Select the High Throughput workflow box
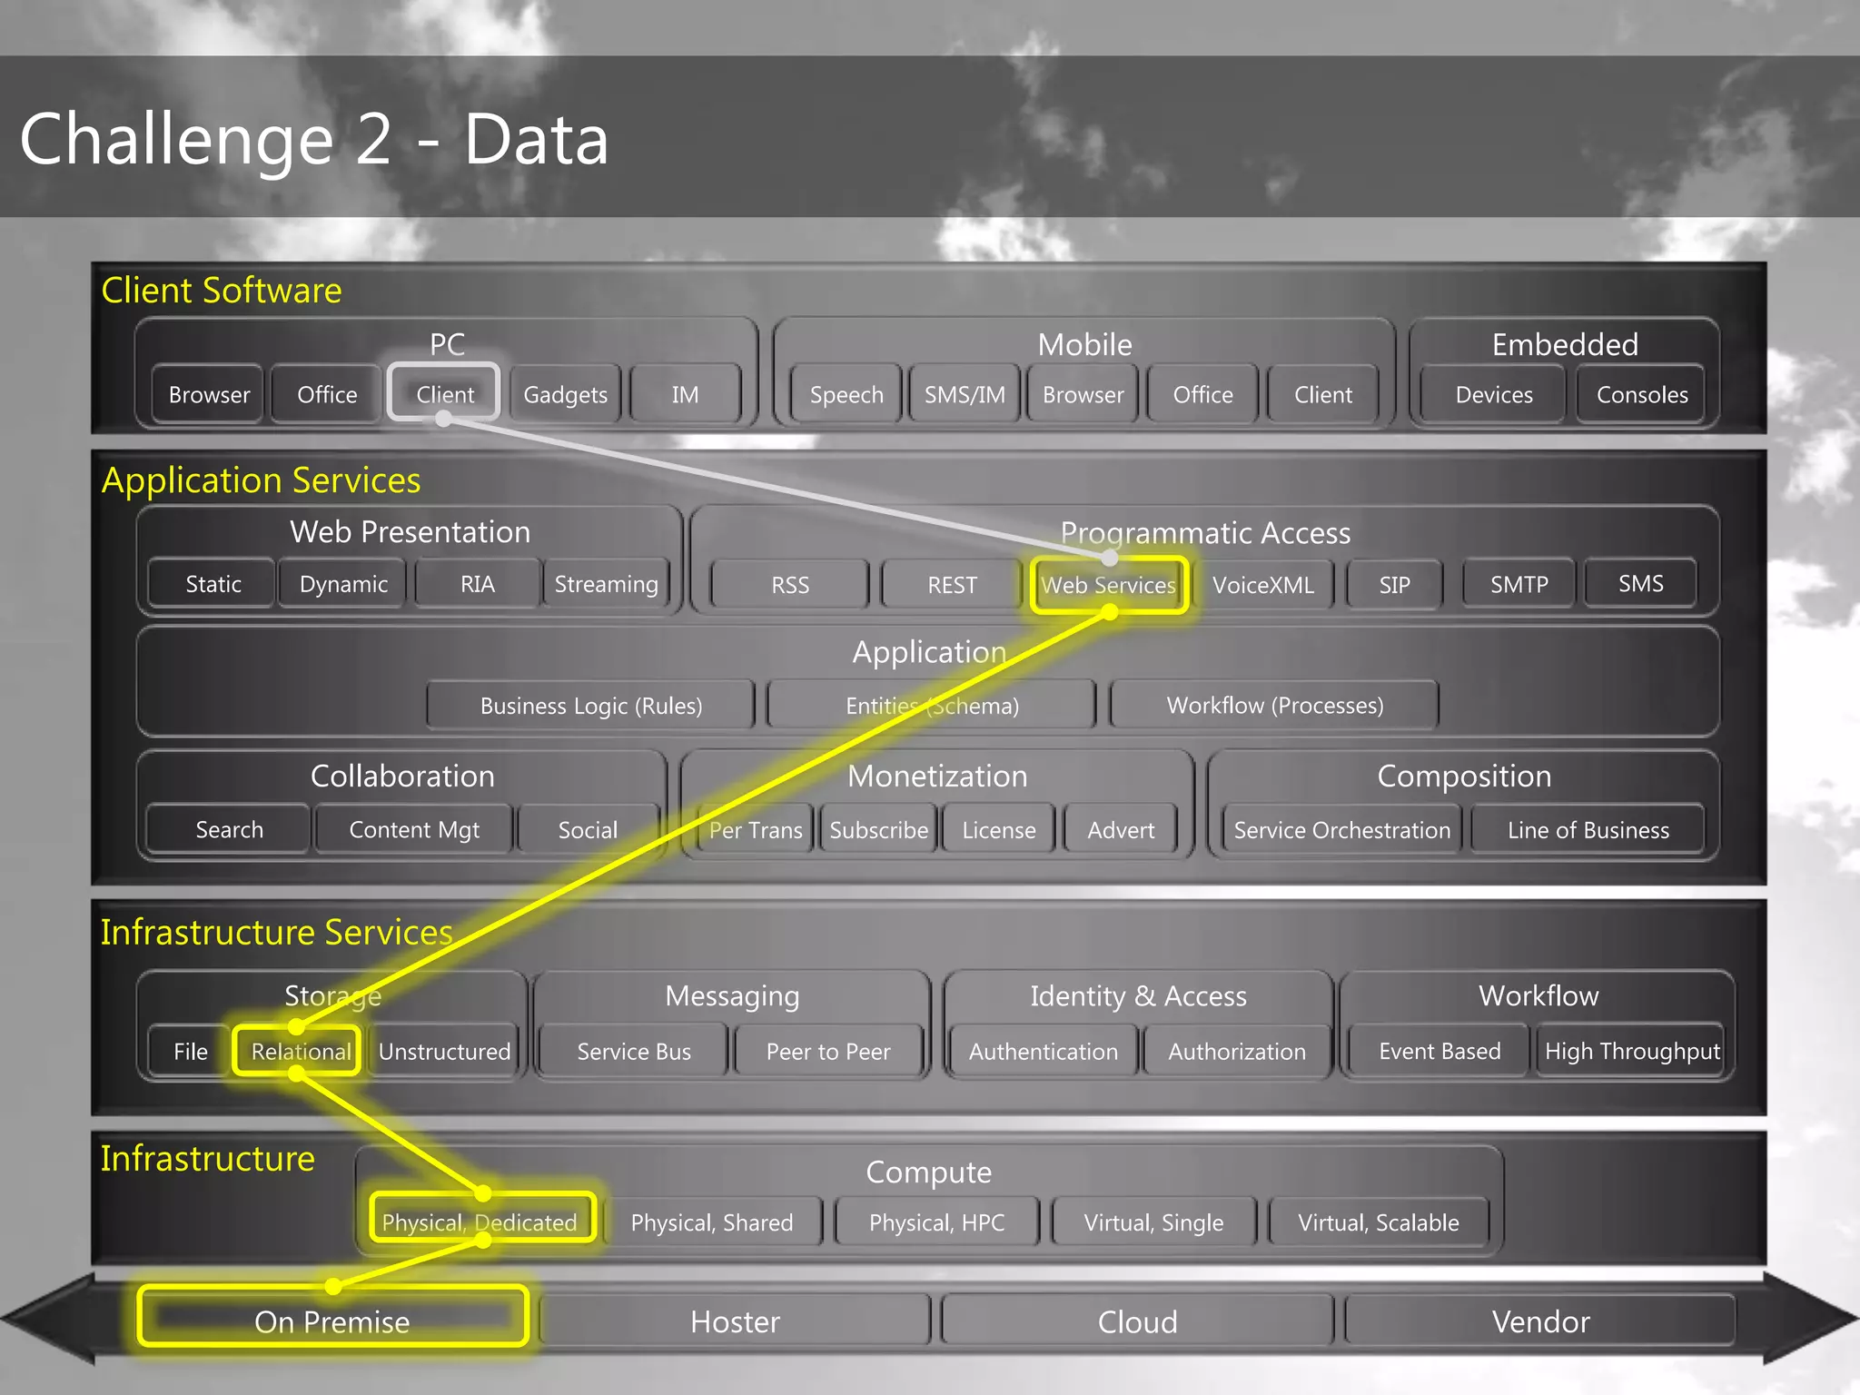This screenshot has height=1395, width=1860. [x=1631, y=1051]
